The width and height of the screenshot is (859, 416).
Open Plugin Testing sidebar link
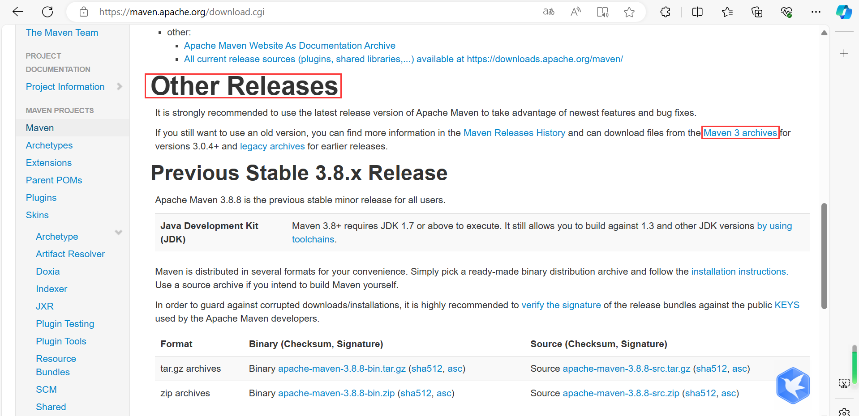click(x=65, y=324)
